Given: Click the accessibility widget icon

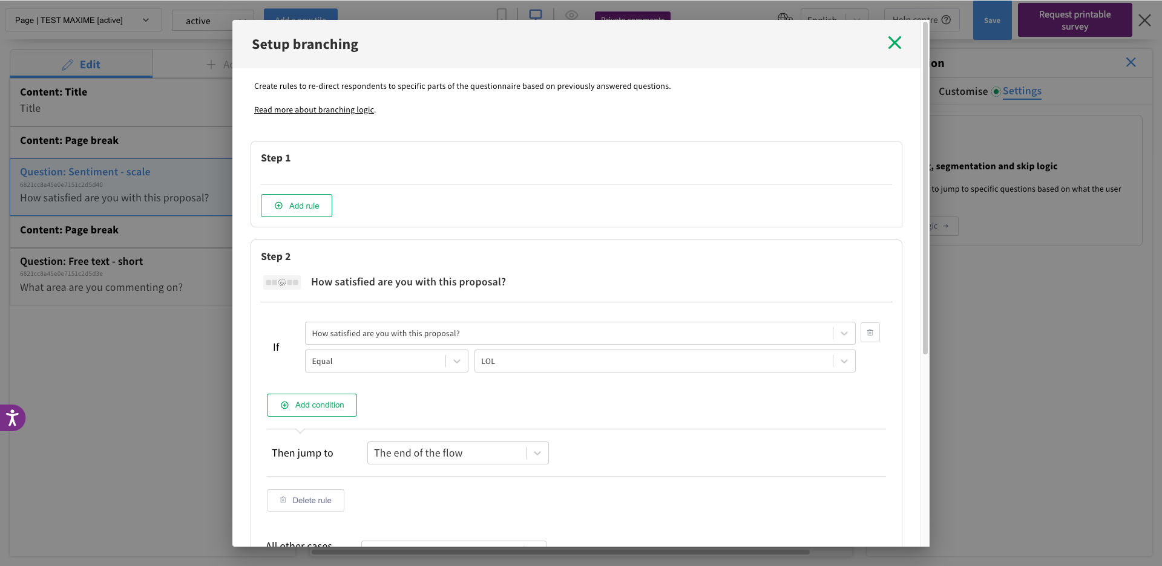Looking at the screenshot, I should [12, 418].
